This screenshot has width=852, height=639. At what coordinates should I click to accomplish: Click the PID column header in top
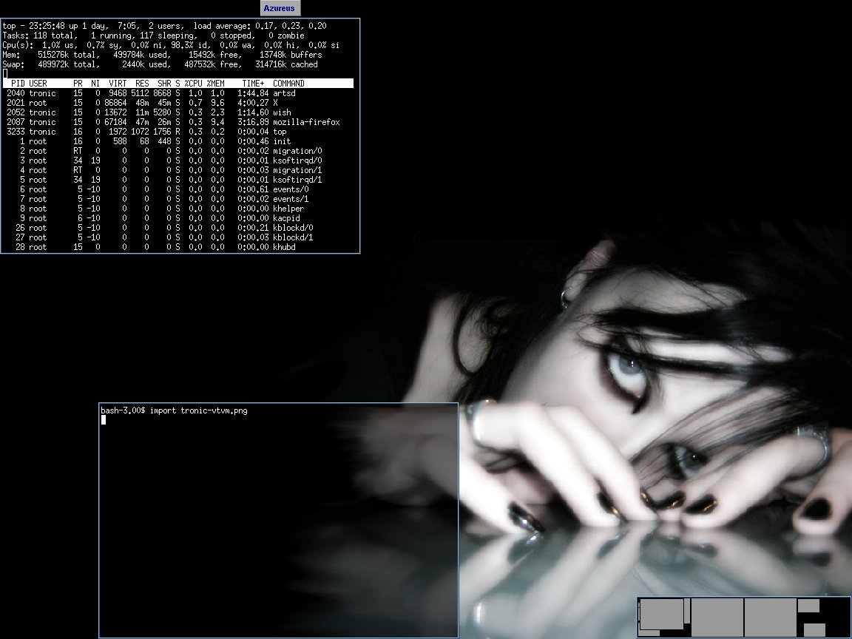click(x=18, y=83)
